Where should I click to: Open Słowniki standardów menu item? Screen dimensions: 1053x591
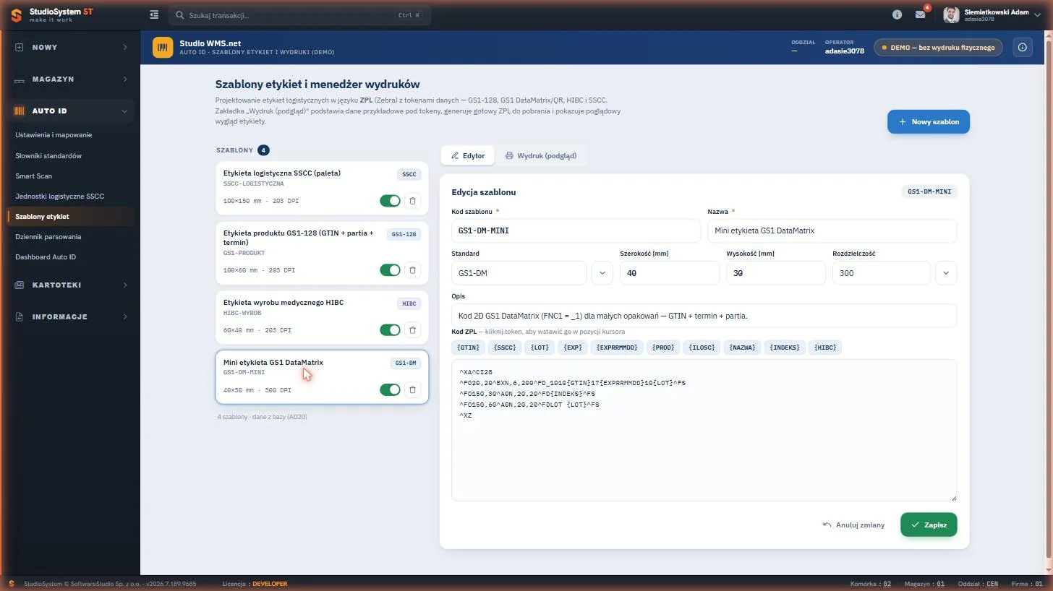click(48, 155)
